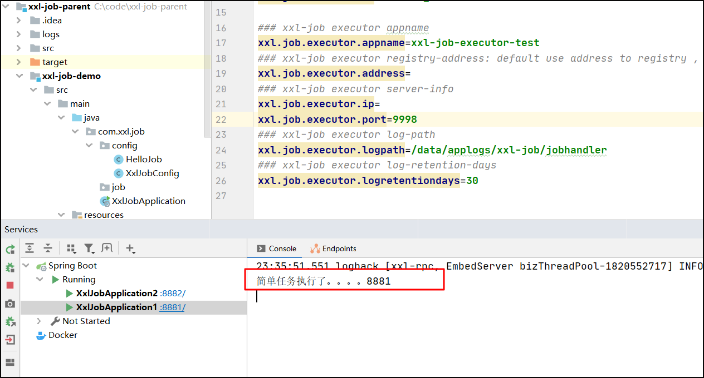The width and height of the screenshot is (704, 378).
Task: Click the layout icon at sidebar bottom
Action: tap(10, 362)
